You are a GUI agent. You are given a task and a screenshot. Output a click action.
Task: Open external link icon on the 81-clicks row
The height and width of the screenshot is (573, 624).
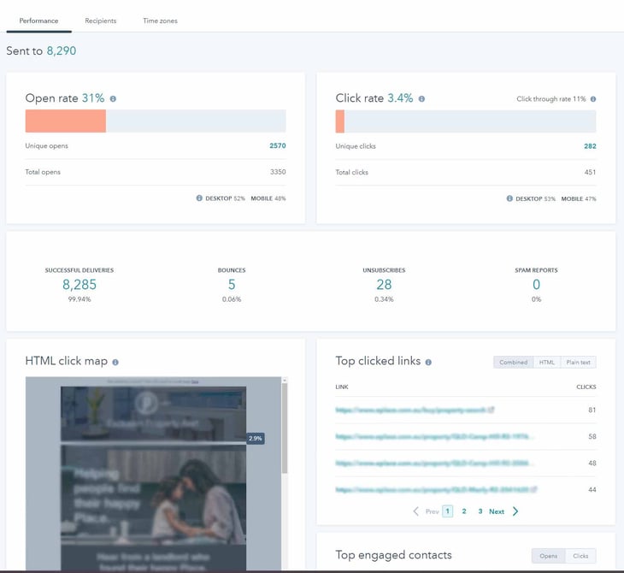pyautogui.click(x=492, y=410)
